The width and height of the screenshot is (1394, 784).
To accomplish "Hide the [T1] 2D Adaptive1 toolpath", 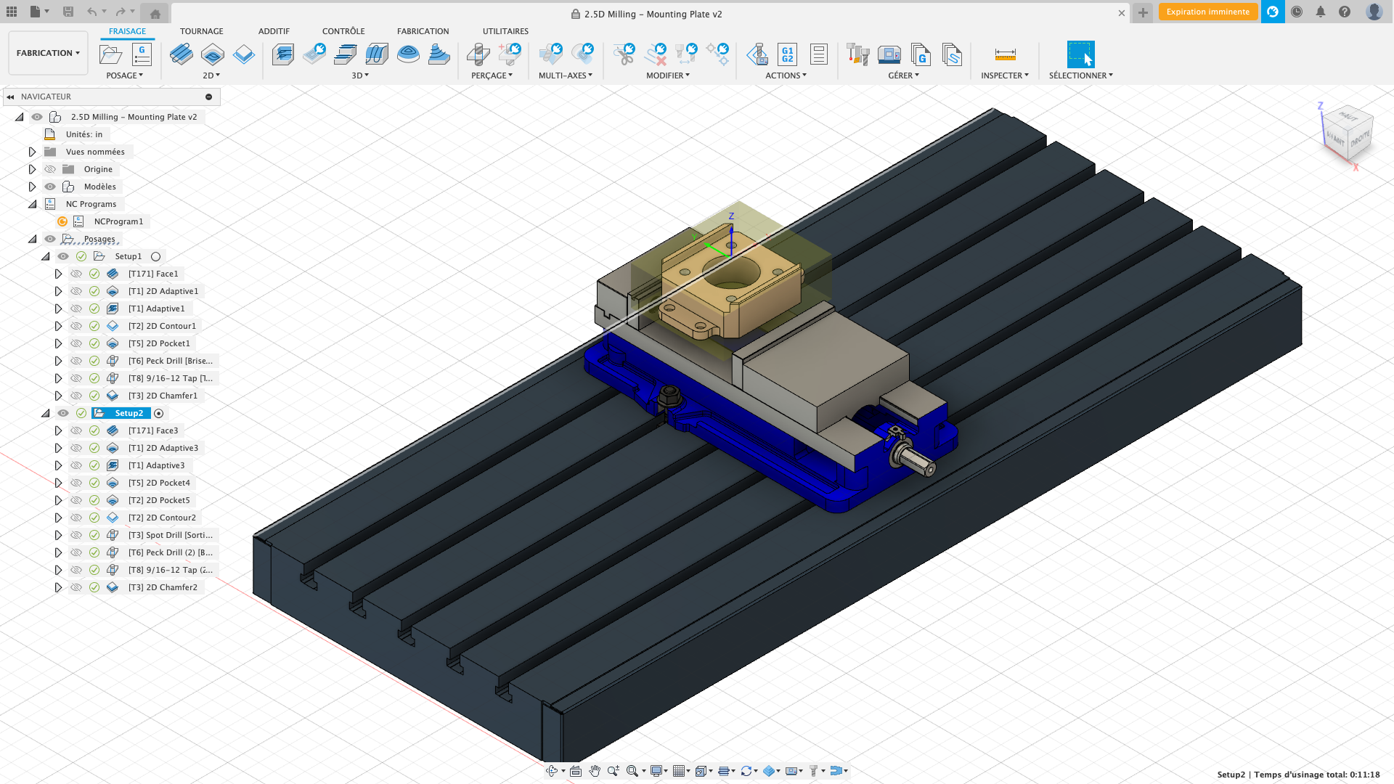I will [76, 291].
